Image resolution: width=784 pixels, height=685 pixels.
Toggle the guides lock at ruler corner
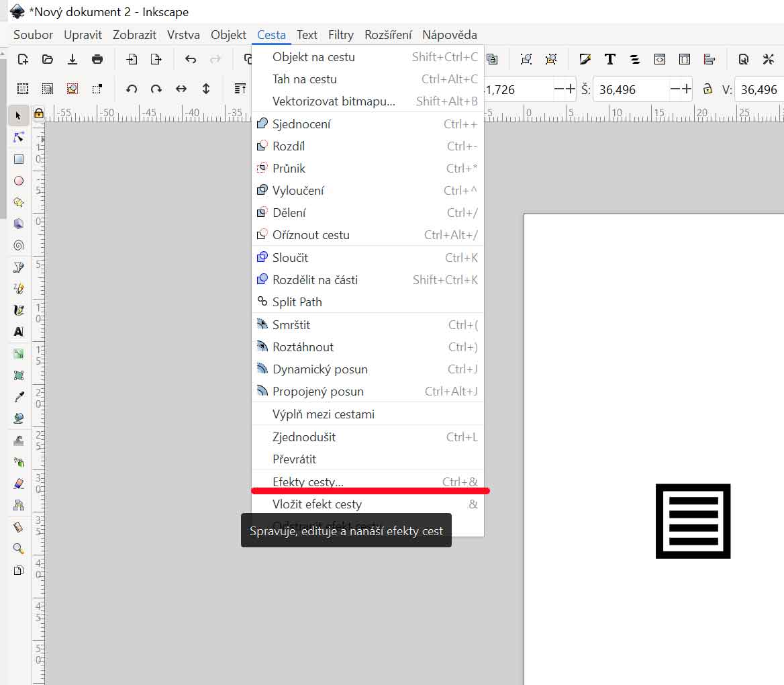click(x=39, y=113)
